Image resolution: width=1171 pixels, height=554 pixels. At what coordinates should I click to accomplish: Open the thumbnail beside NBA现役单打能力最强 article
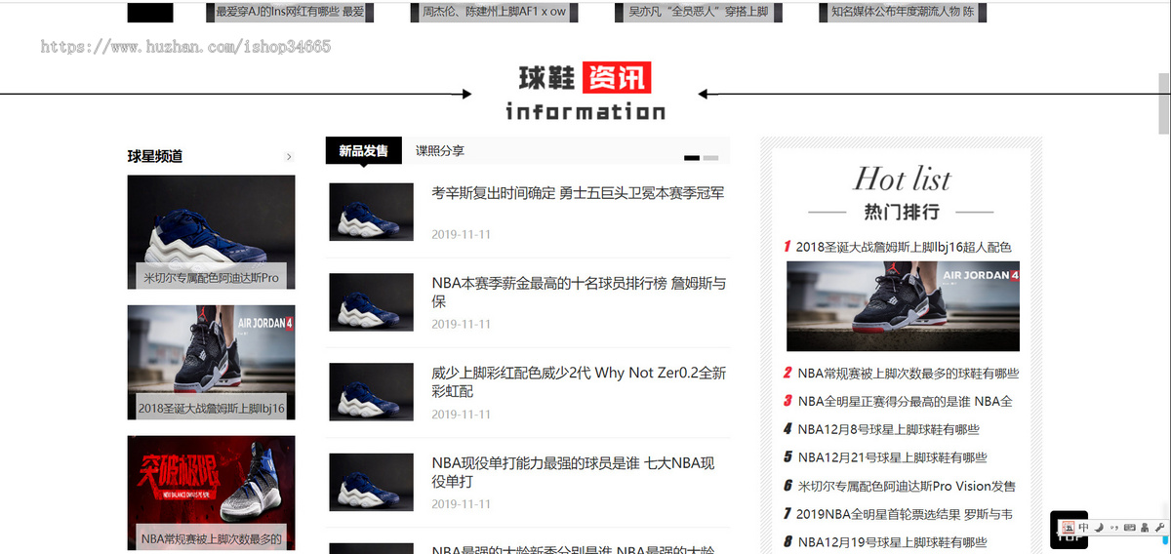[372, 482]
